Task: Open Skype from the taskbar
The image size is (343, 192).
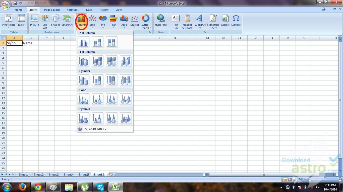Action: click(x=100, y=187)
